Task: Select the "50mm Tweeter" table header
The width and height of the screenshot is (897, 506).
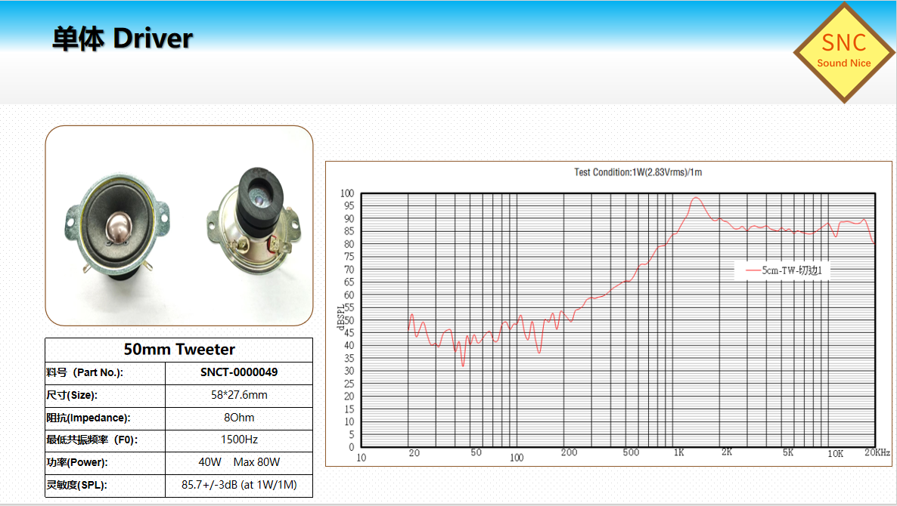Action: [x=179, y=350]
